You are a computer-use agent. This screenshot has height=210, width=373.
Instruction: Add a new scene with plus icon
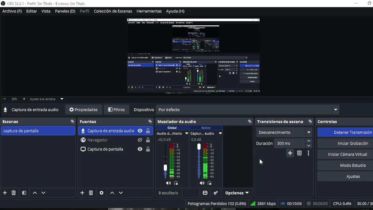(5, 193)
